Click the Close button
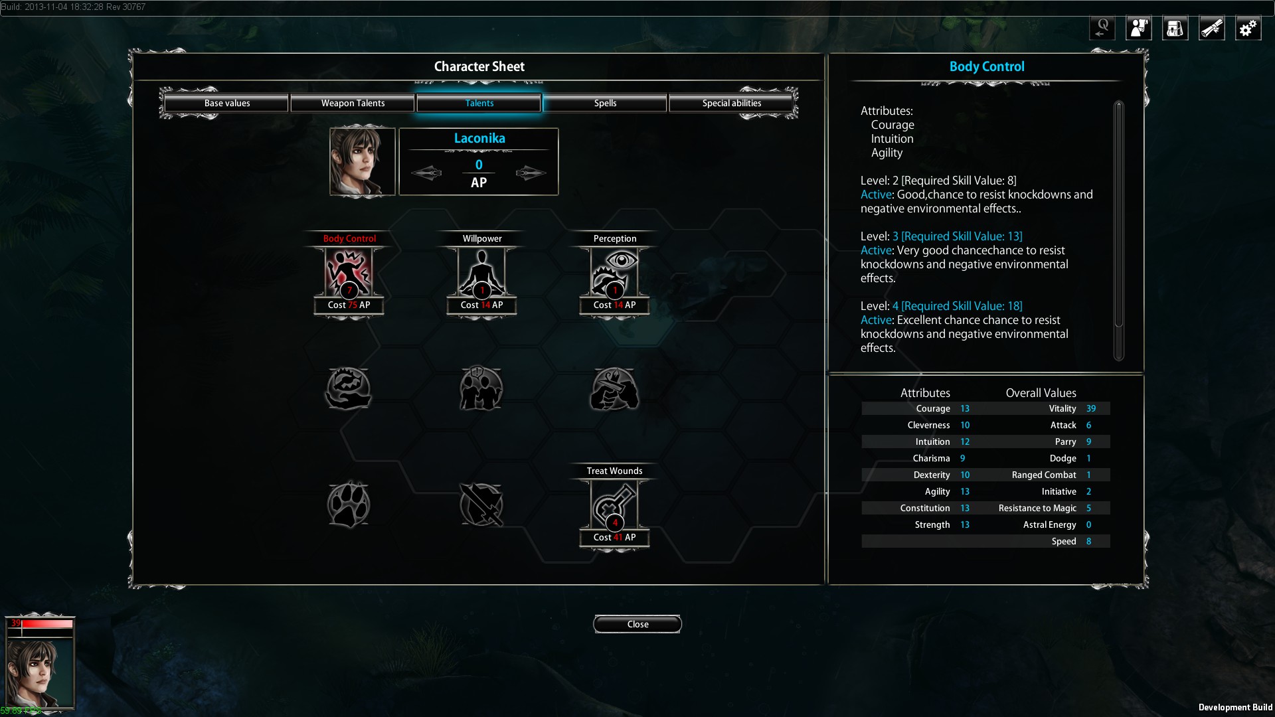Viewport: 1275px width, 717px height. 637,624
